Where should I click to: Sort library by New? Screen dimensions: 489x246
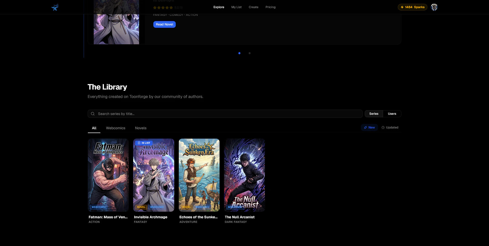pyautogui.click(x=369, y=127)
